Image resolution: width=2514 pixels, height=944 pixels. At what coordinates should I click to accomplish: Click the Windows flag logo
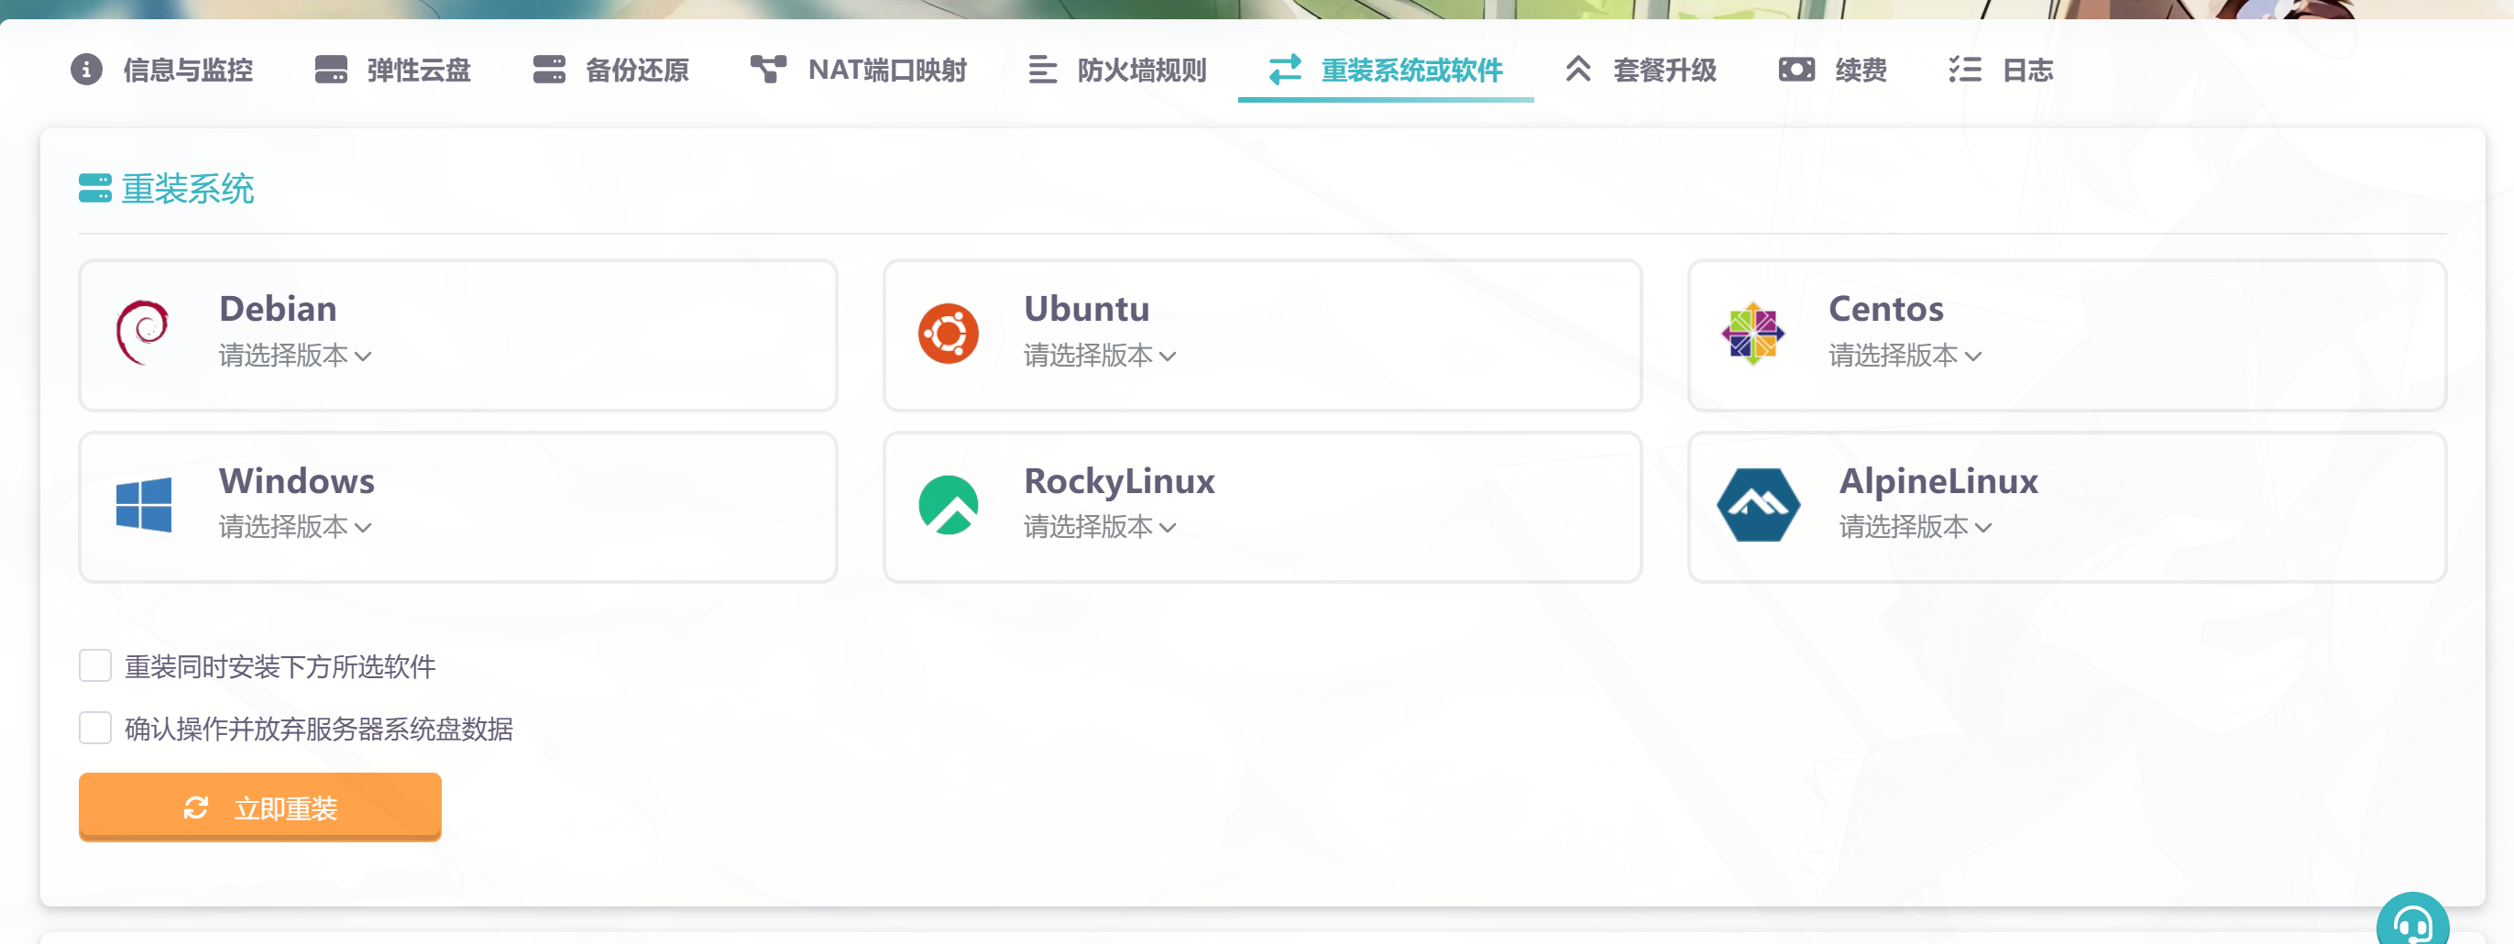[x=144, y=505]
